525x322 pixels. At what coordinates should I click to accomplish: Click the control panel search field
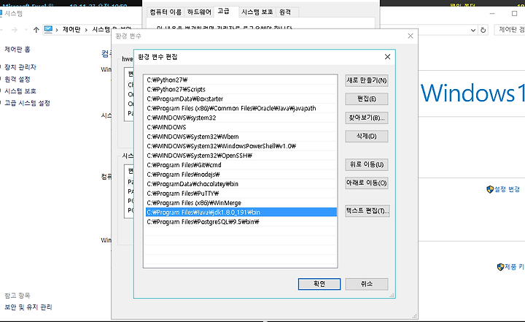[510, 29]
